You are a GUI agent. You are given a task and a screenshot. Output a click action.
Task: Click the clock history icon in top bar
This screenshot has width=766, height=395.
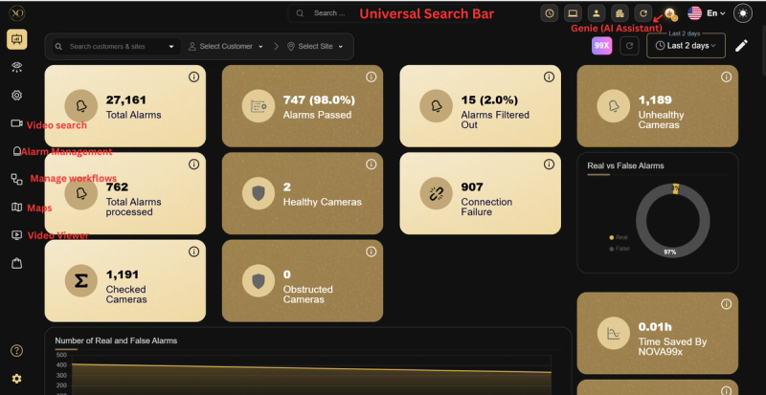pos(550,13)
